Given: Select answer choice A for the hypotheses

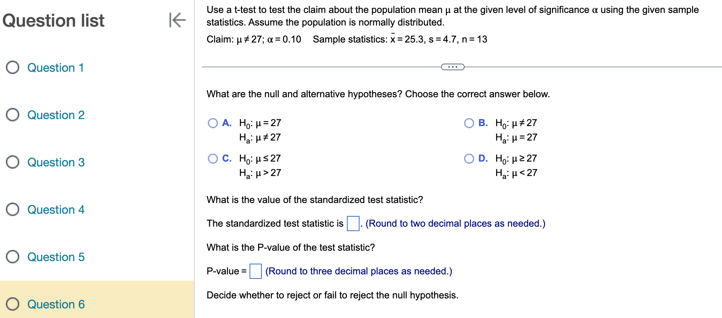Looking at the screenshot, I should click(x=213, y=123).
